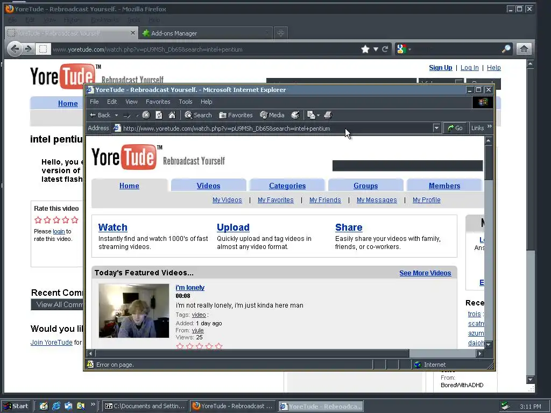Open the Favorites pane from IE toolbar

coord(236,115)
